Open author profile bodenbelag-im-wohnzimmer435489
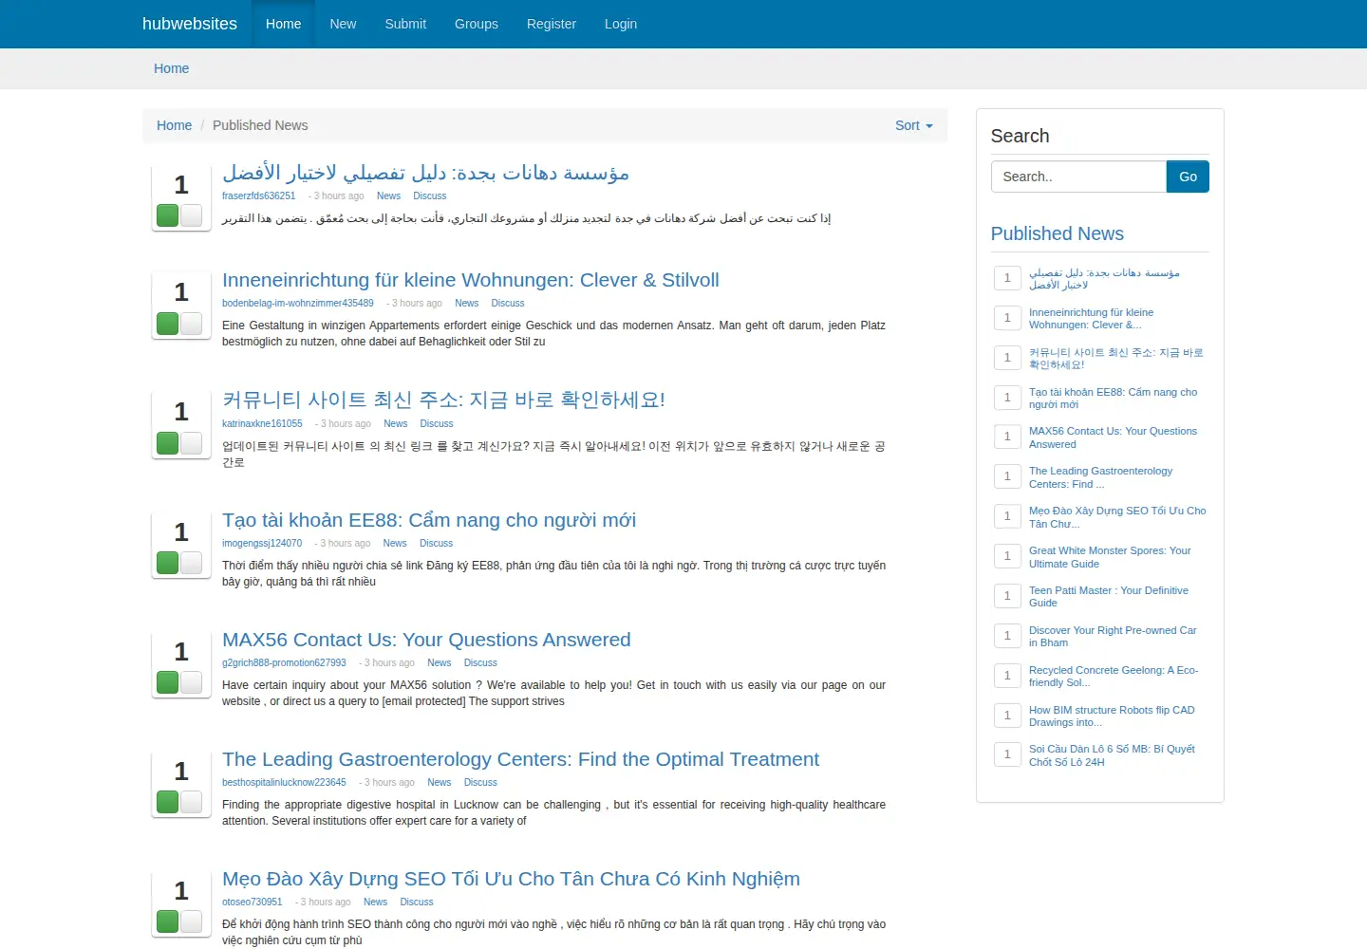This screenshot has height=949, width=1367. point(298,304)
